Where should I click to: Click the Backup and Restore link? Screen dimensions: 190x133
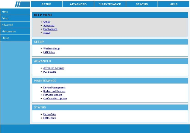54,91
